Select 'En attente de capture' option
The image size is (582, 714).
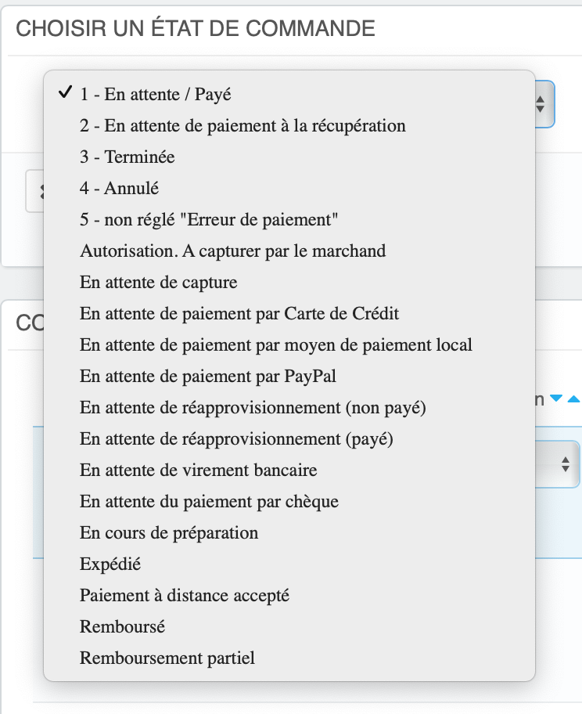(x=289, y=283)
